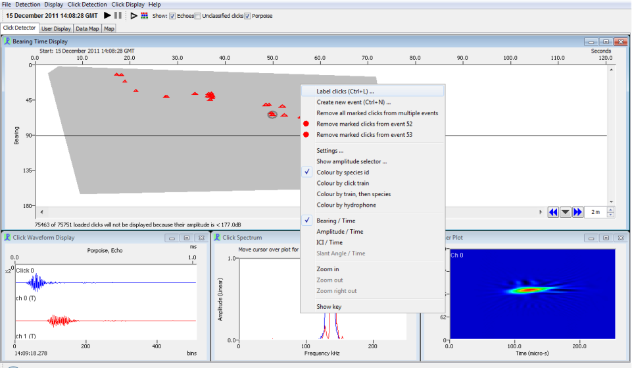This screenshot has width=632, height=368.
Task: Click the dense red click cluster near 37 seconds
Action: point(210,96)
